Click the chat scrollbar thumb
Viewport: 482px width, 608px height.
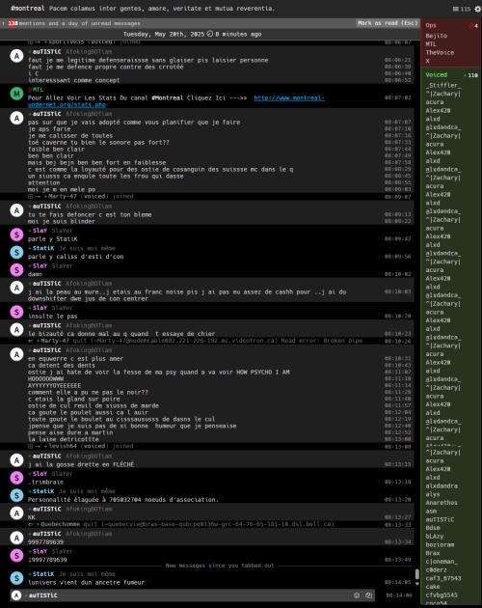(x=416, y=574)
